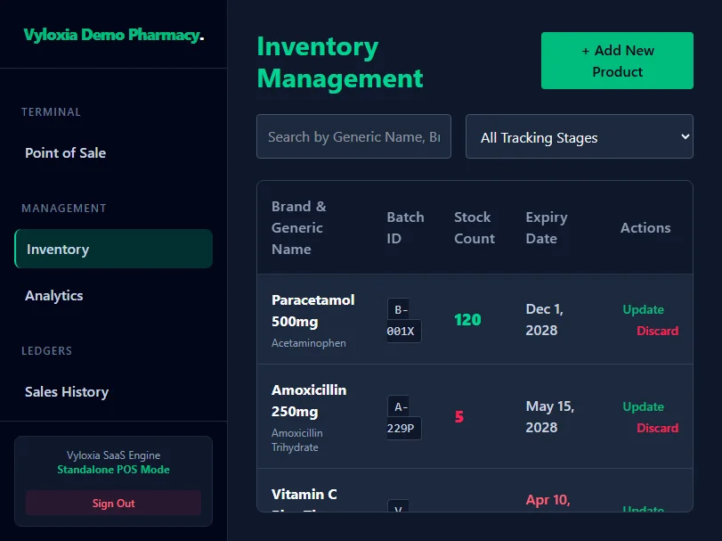722x541 pixels.
Task: Click stock count 5 for Amoxicillin
Action: pyautogui.click(x=459, y=416)
